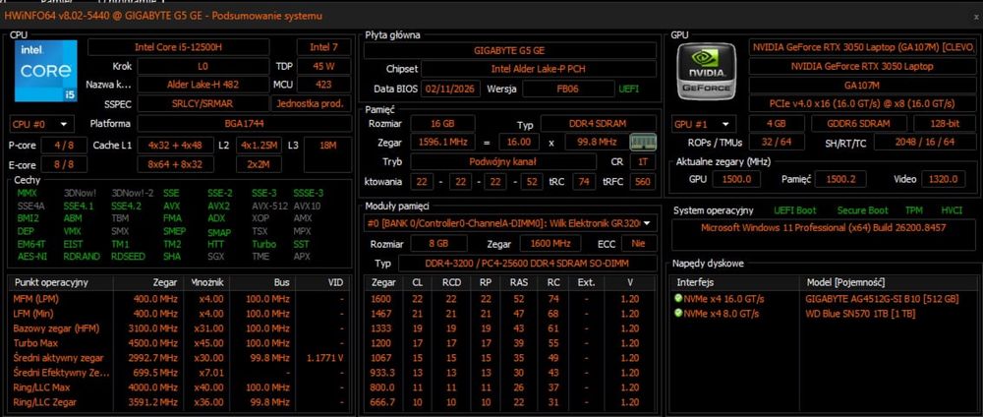The width and height of the screenshot is (983, 417).
Task: Click the RDSEED feature flag
Action: 129,256
